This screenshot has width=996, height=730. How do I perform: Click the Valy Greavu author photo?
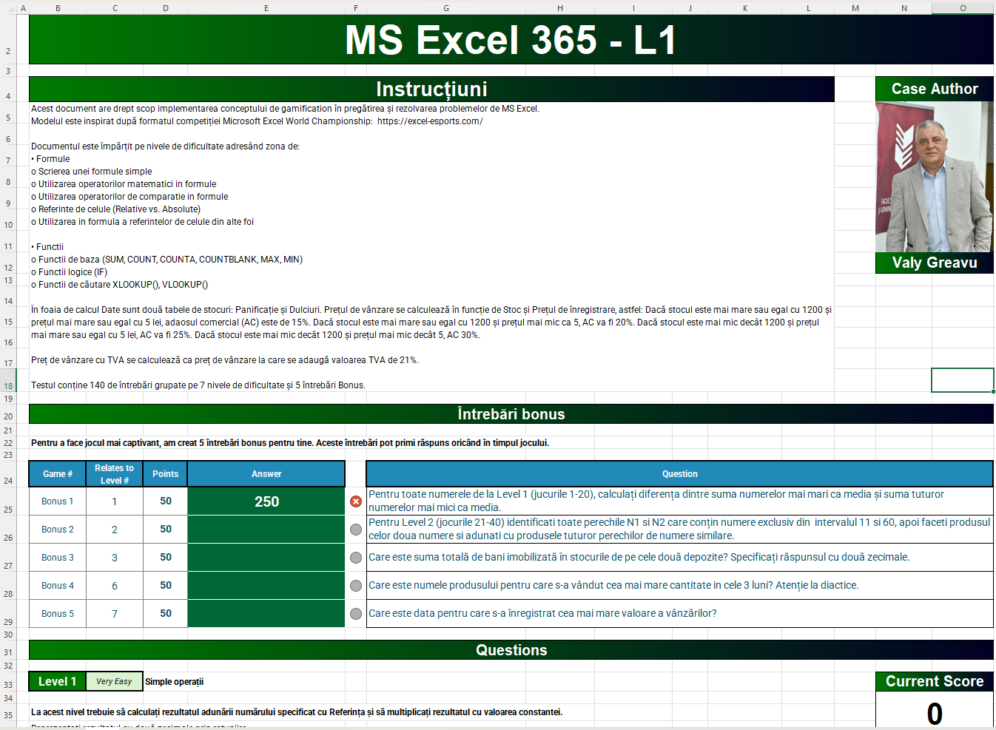coord(934,177)
